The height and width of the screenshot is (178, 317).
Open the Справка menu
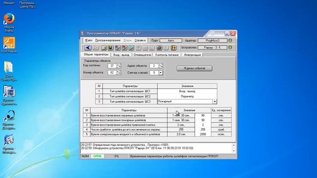(140, 41)
